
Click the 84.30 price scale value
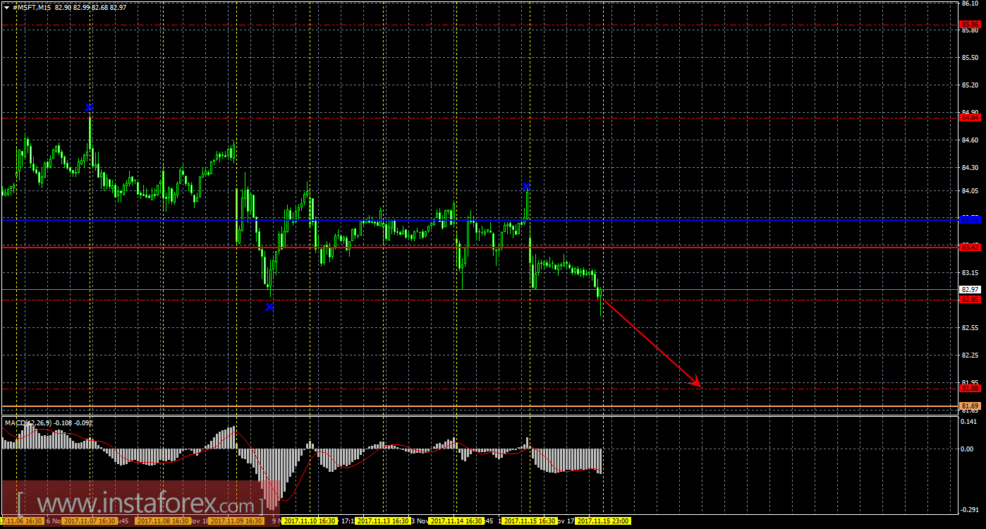[x=970, y=168]
